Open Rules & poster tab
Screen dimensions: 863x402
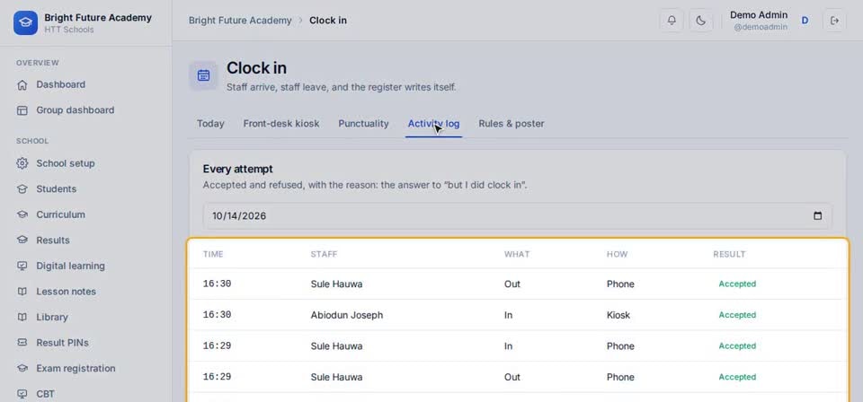click(512, 124)
